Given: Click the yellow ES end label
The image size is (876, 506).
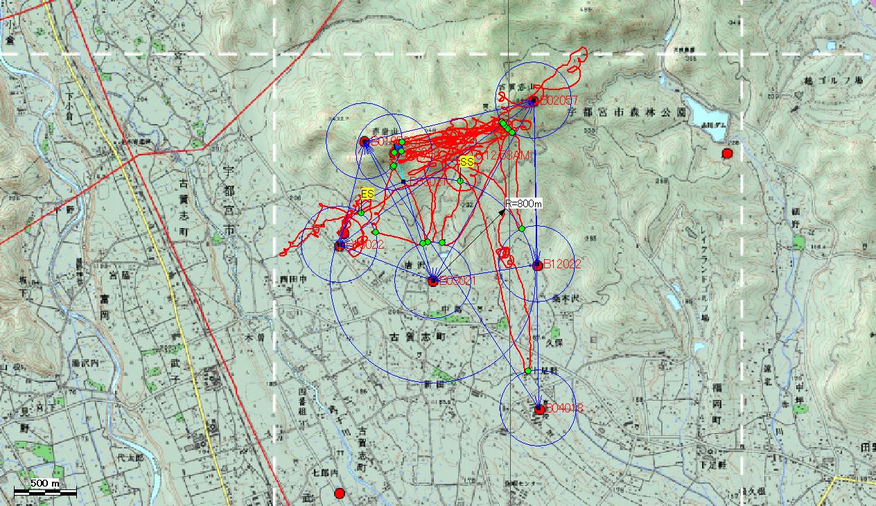Looking at the screenshot, I should click(367, 194).
